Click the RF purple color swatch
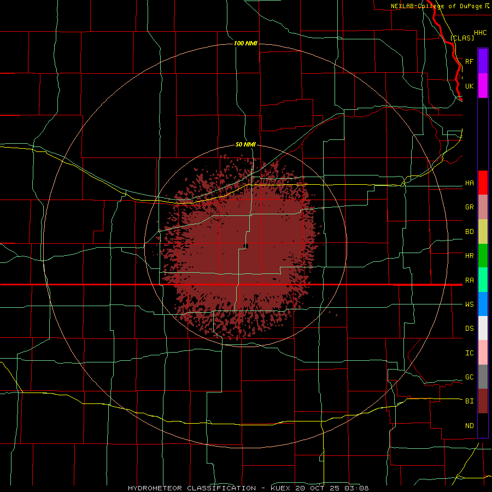This screenshot has height=492, width=492. click(x=483, y=61)
